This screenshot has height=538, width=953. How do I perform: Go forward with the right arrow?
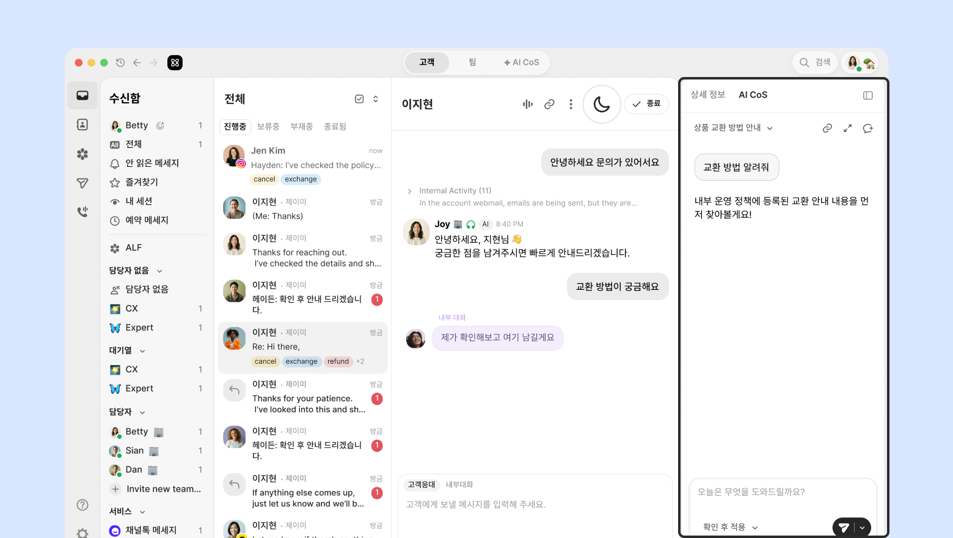tap(153, 62)
